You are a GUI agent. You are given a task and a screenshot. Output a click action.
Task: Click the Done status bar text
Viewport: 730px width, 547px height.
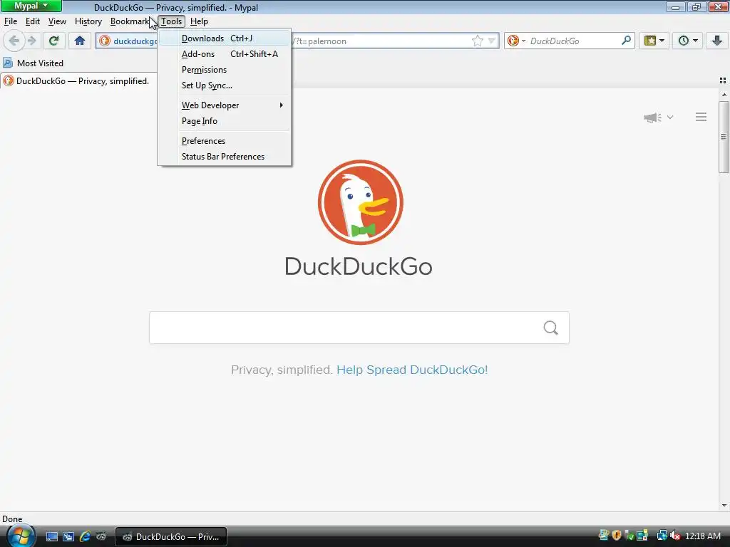(12, 519)
